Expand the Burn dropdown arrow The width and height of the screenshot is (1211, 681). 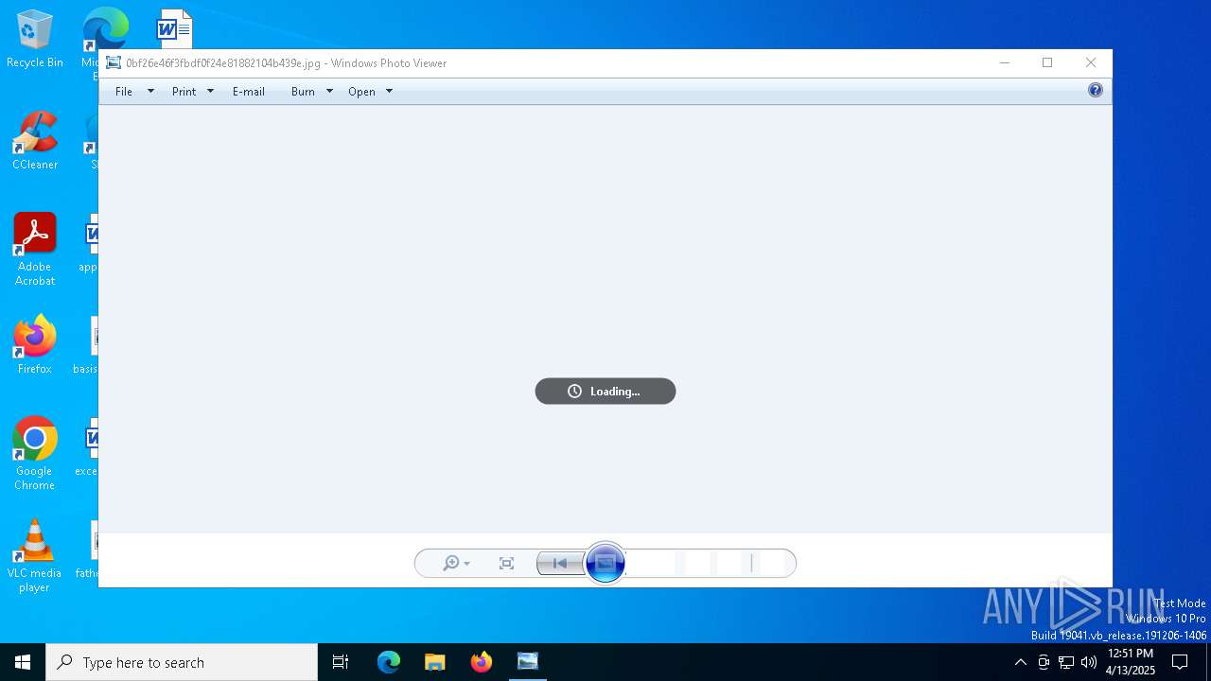[x=329, y=92]
